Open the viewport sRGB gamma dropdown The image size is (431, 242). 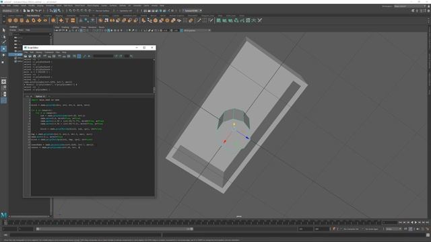[x=197, y=30]
